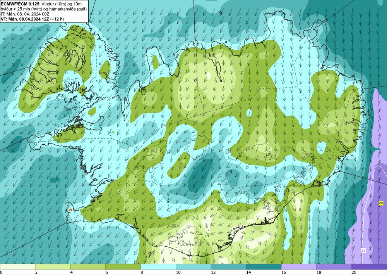The height and width of the screenshot is (275, 387).
Task: Click the legend swatch for 2–4 m/s
Action: click(53, 267)
